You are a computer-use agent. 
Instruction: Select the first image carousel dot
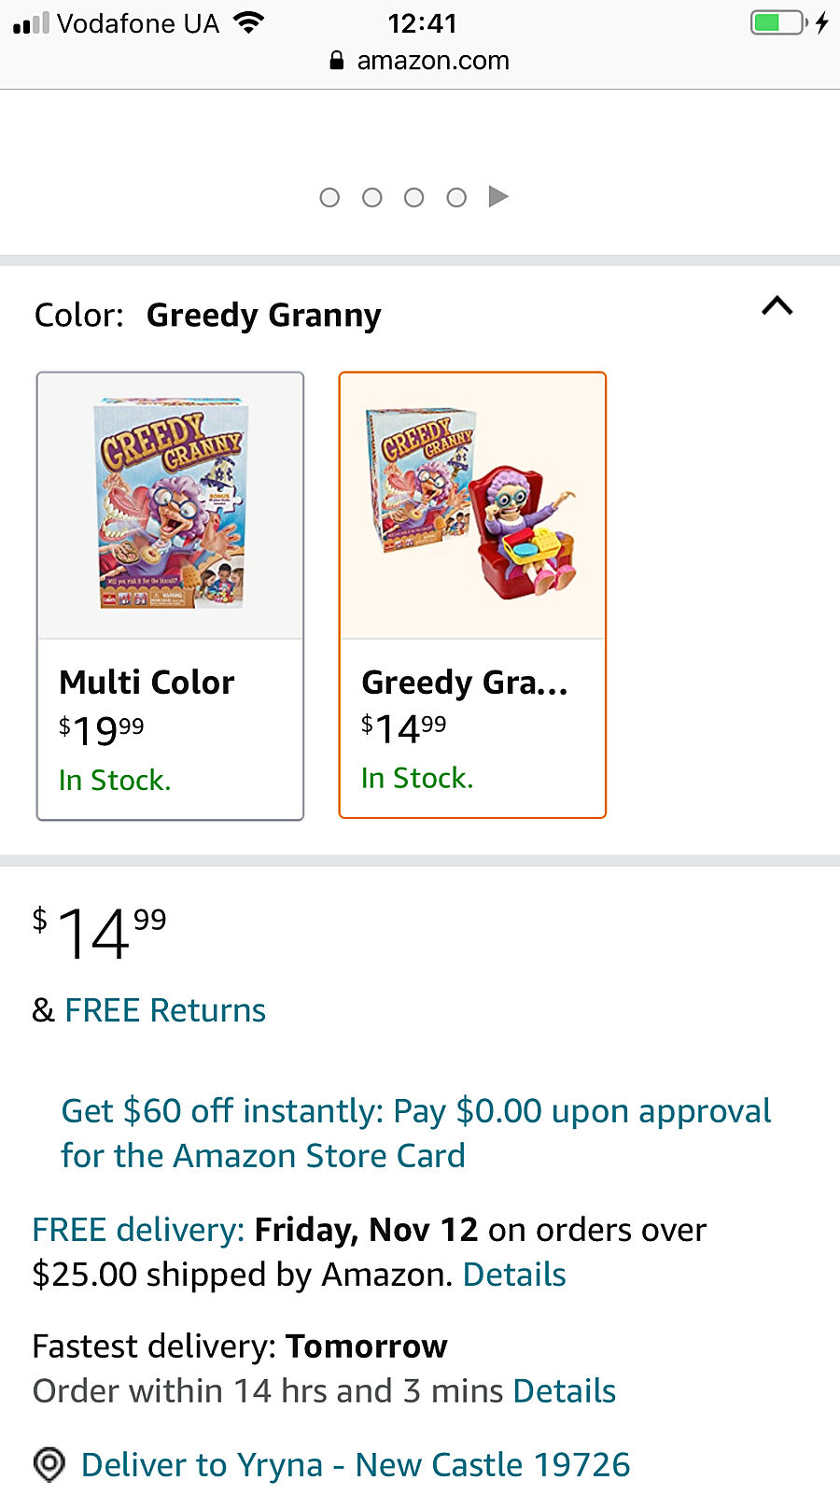pos(329,198)
